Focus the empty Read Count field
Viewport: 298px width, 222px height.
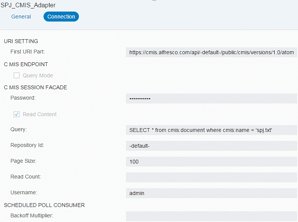[211, 177]
